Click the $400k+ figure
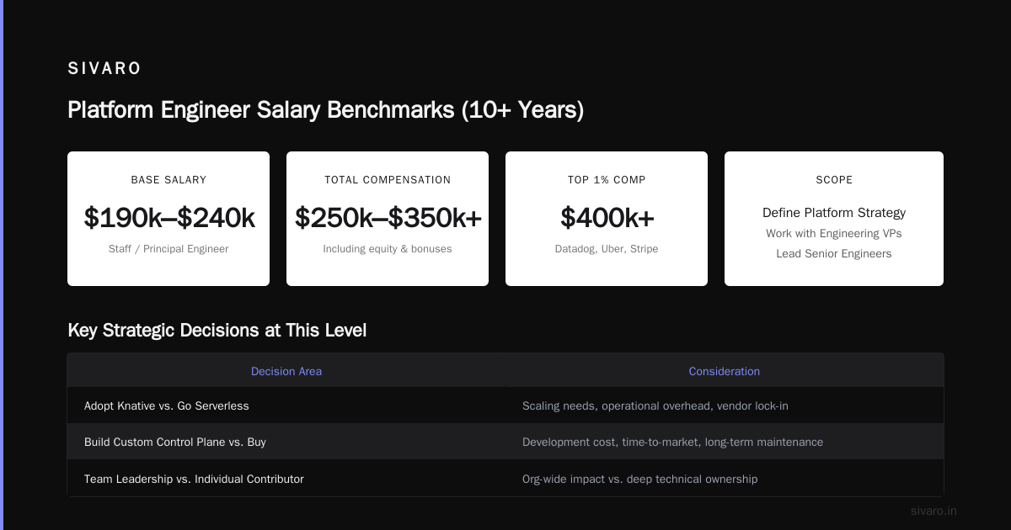This screenshot has width=1011, height=530. tap(607, 218)
